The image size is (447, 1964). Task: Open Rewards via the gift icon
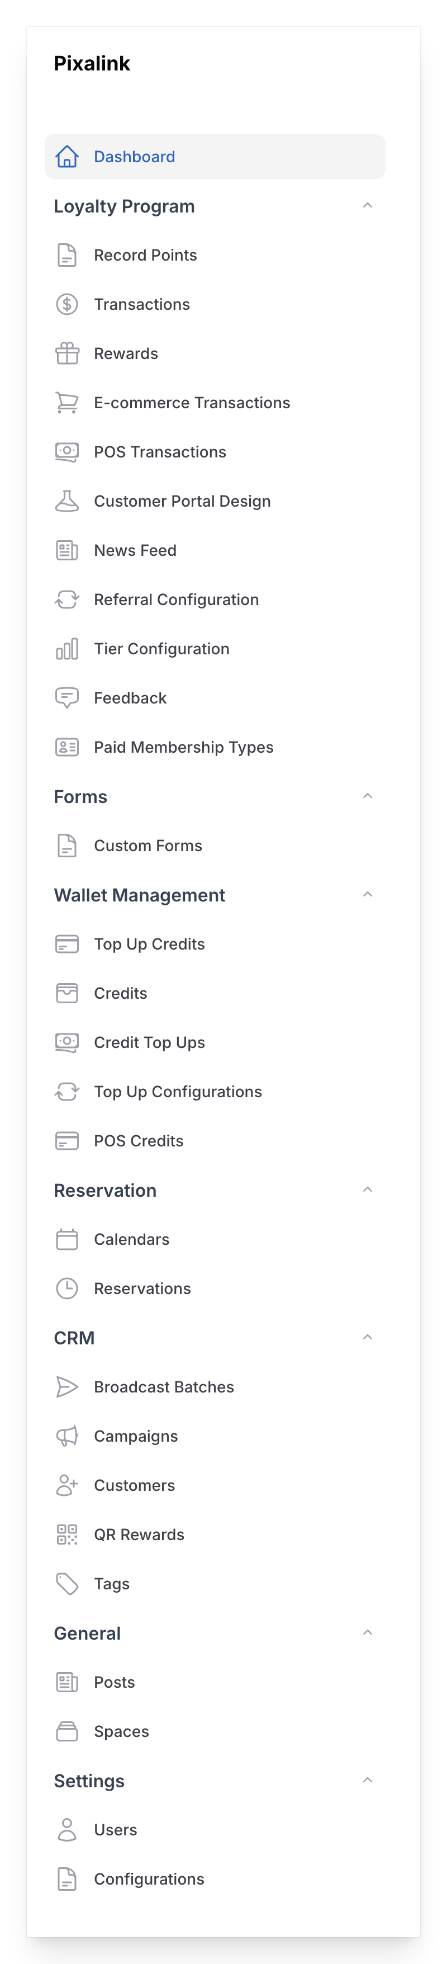pyautogui.click(x=67, y=353)
